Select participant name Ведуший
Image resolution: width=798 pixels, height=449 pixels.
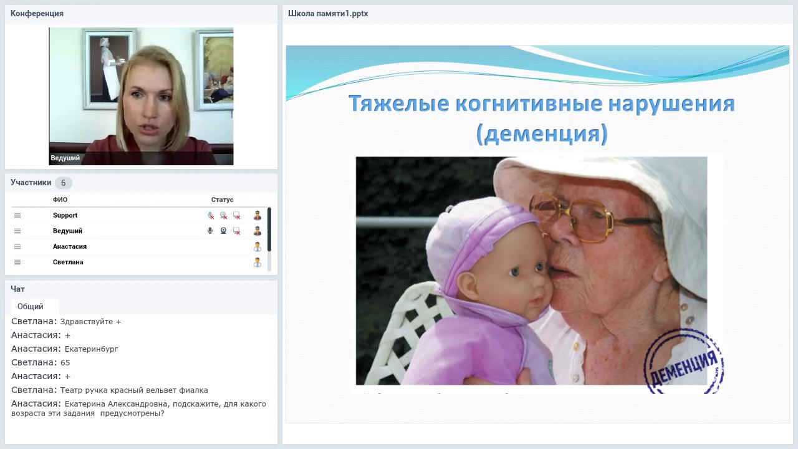67,231
